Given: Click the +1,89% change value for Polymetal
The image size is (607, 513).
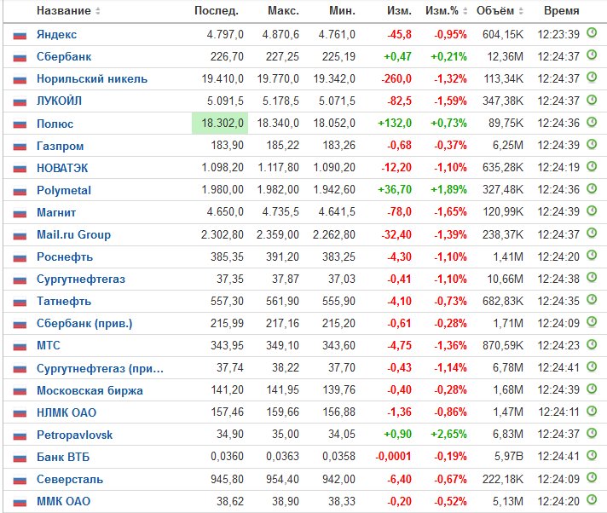Looking at the screenshot, I should point(448,189).
